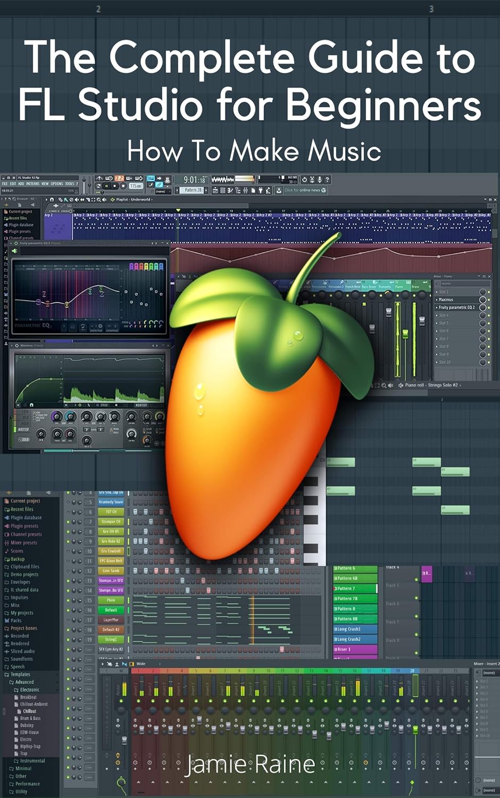The height and width of the screenshot is (798, 500).
Task: Select the draw (pencil) tool in Playlist toolbar
Action: tap(61, 199)
